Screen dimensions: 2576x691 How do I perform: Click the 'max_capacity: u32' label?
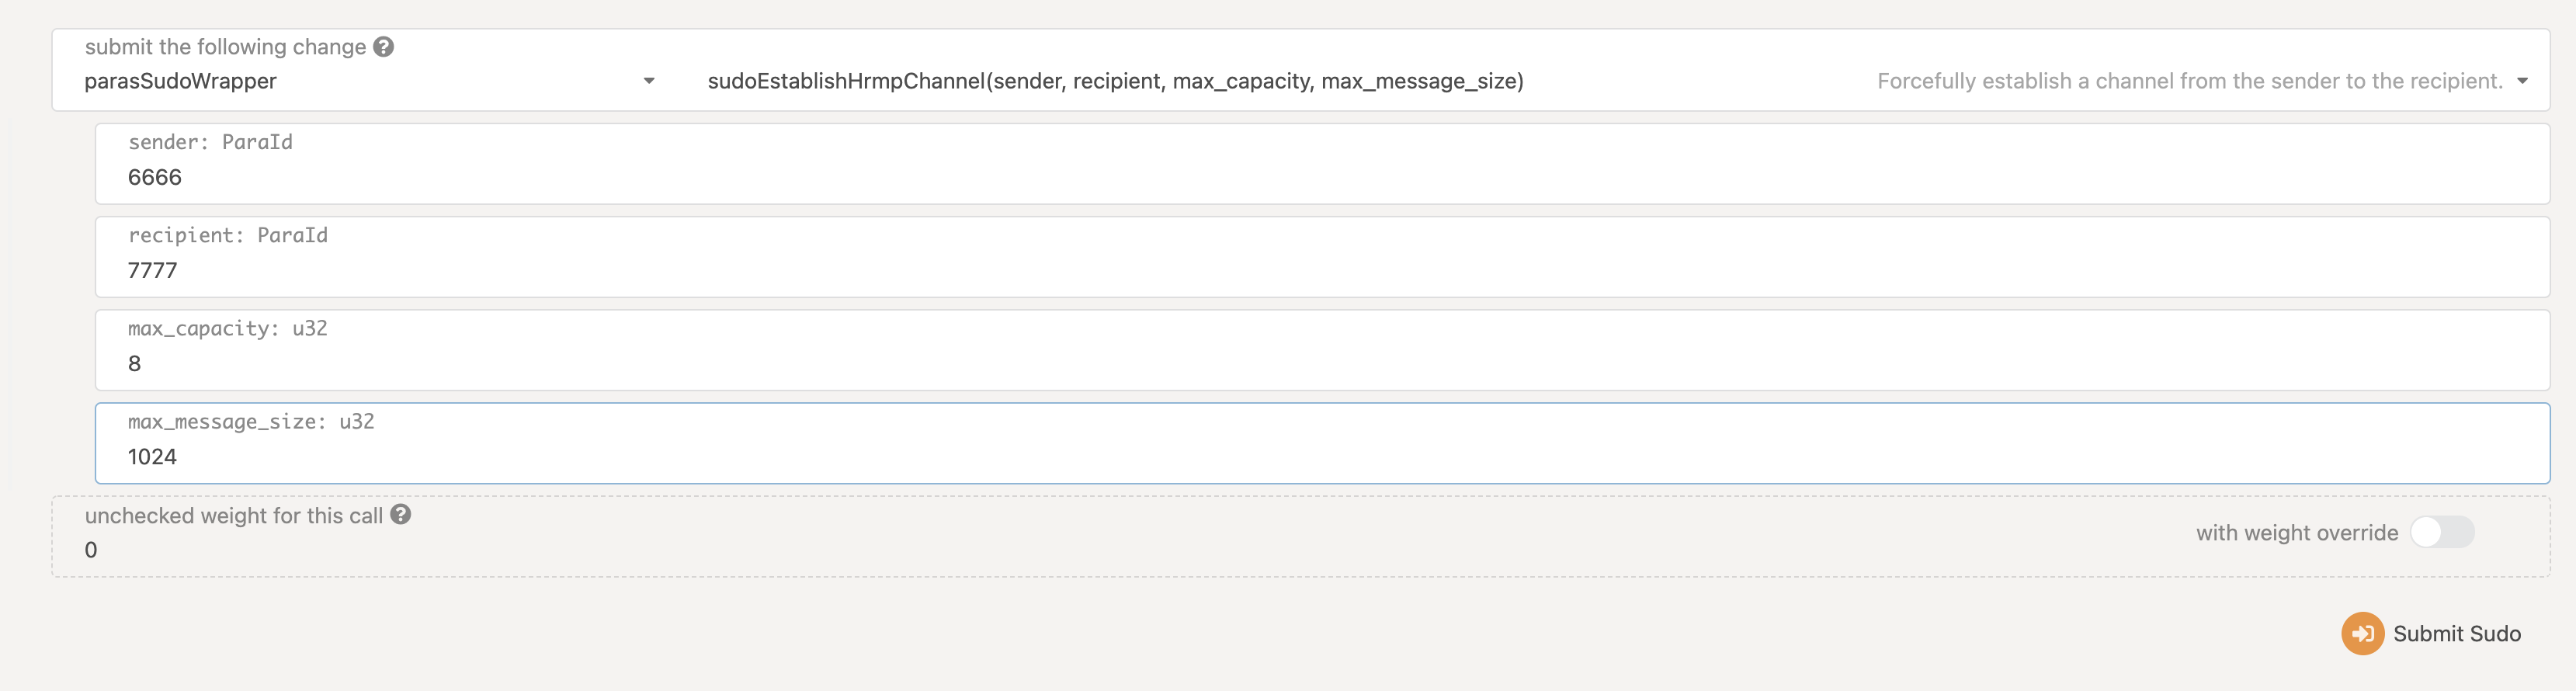tap(227, 328)
